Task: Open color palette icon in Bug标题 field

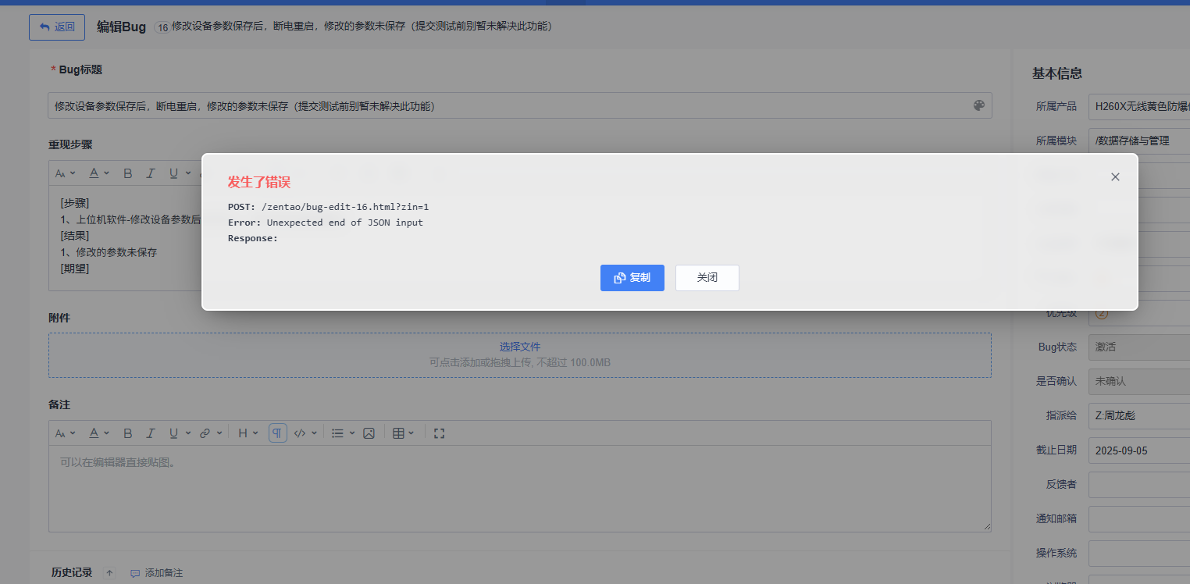Action: [x=979, y=106]
